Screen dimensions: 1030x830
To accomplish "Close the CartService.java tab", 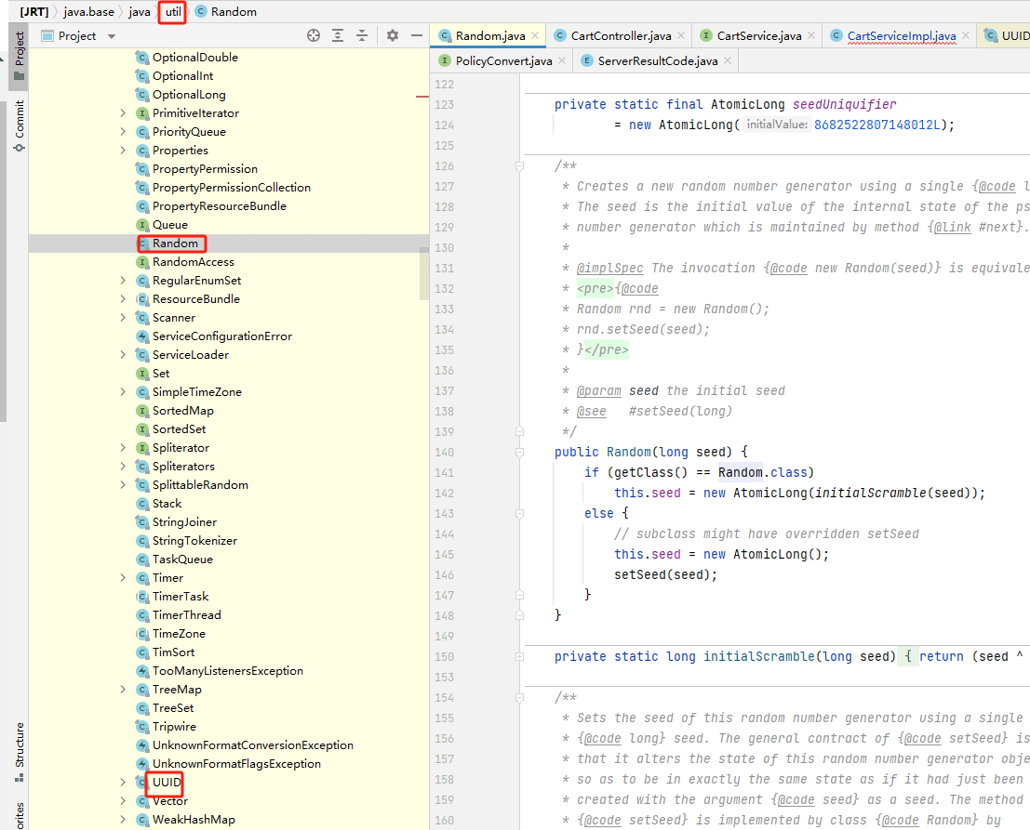I will click(812, 35).
